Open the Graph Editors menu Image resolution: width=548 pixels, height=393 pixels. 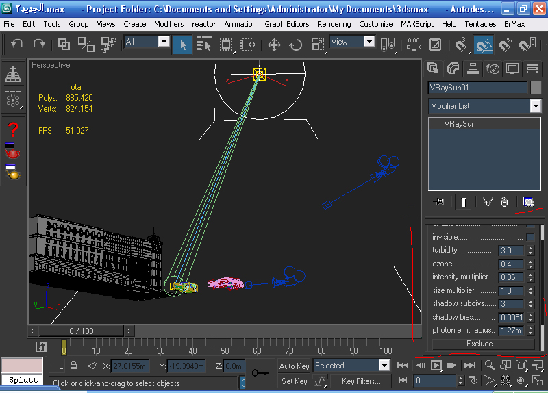tap(286, 24)
